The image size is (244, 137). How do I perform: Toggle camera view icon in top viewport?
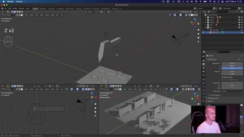pos(198,38)
